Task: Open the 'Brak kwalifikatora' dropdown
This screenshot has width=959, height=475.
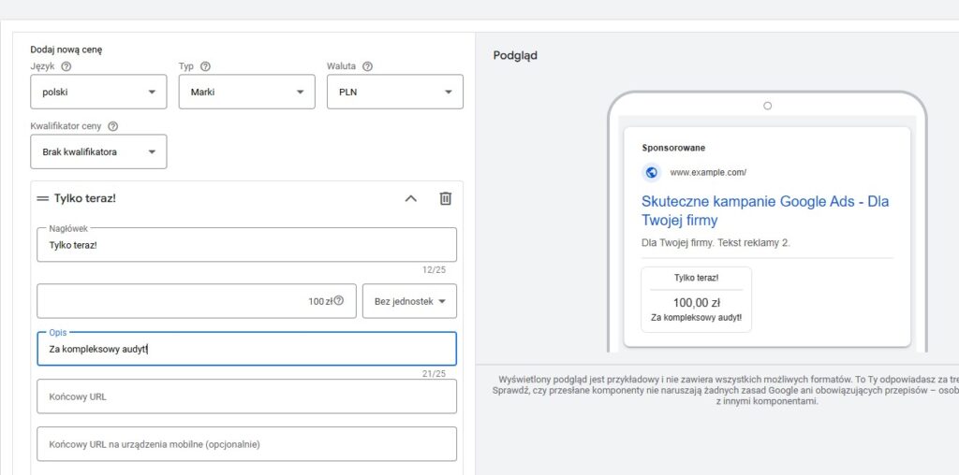Action: tap(98, 151)
